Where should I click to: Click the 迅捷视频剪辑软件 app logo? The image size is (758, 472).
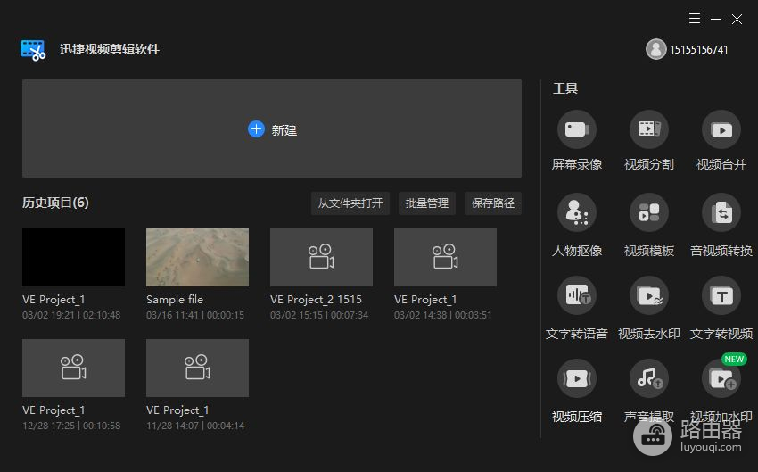tap(33, 50)
